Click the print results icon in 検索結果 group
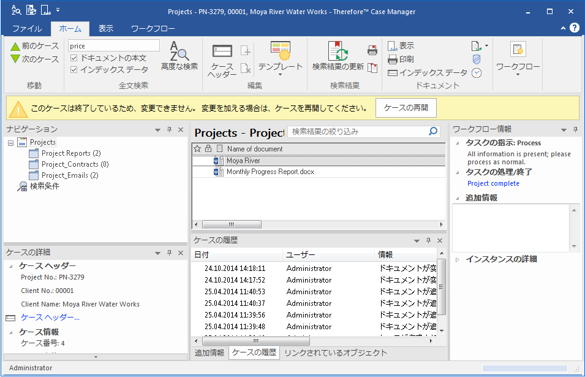The width and height of the screenshot is (585, 377). point(372,50)
